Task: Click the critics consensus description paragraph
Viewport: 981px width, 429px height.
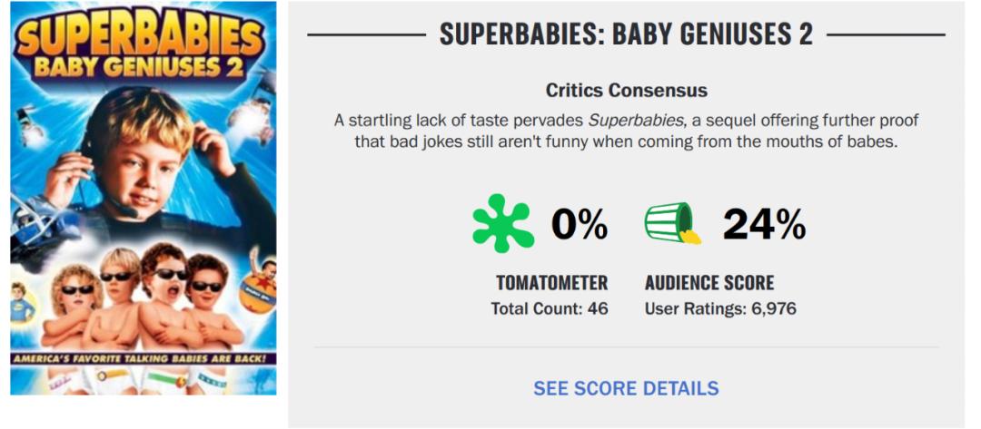Action: point(626,132)
